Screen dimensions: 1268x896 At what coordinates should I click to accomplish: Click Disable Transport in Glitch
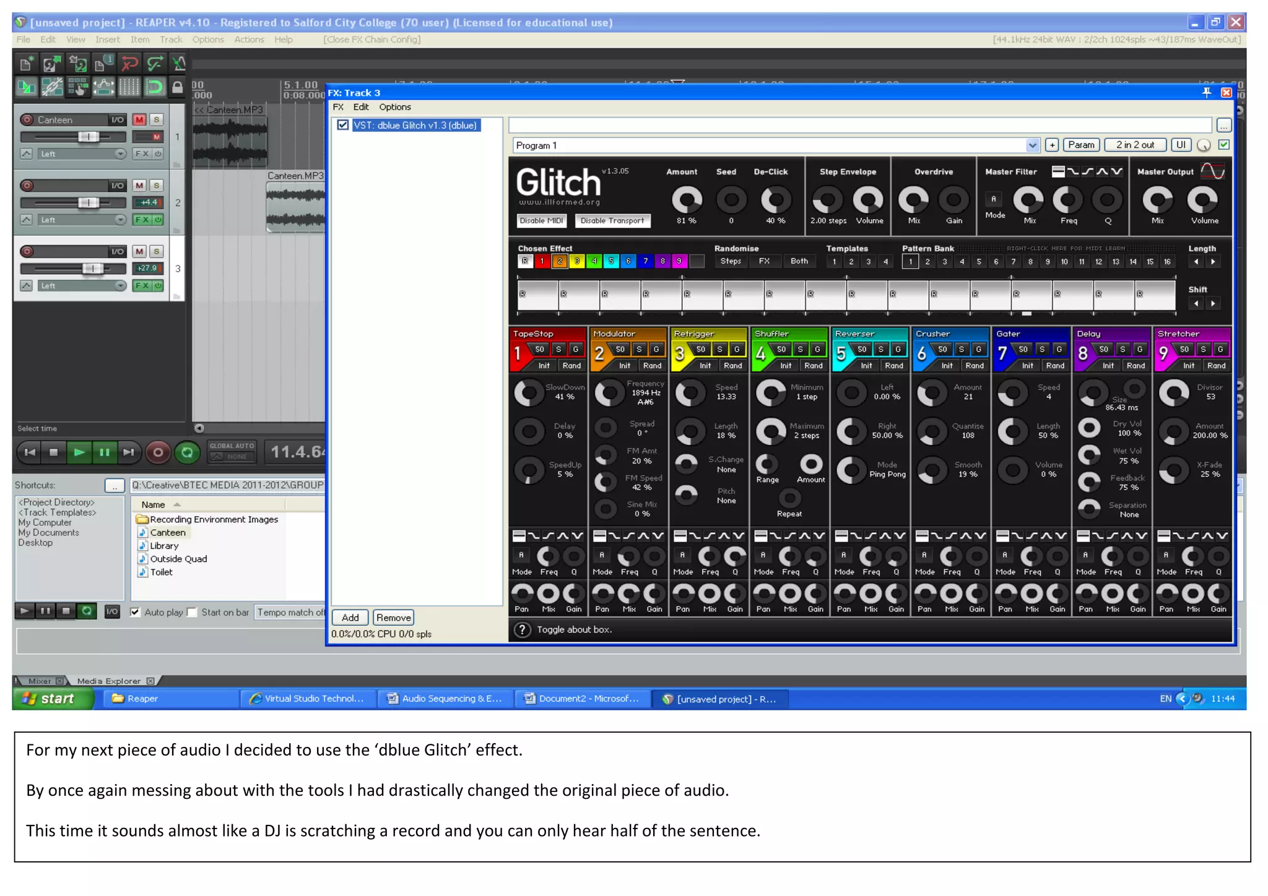[612, 221]
